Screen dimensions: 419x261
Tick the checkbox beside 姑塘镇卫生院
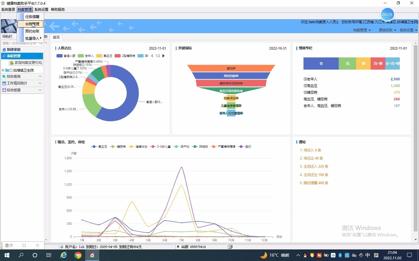pos(11,70)
